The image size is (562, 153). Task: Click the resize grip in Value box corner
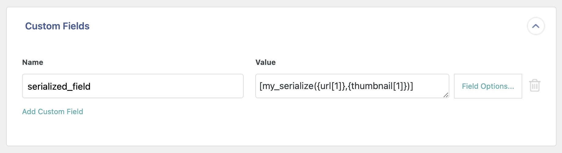(x=446, y=95)
